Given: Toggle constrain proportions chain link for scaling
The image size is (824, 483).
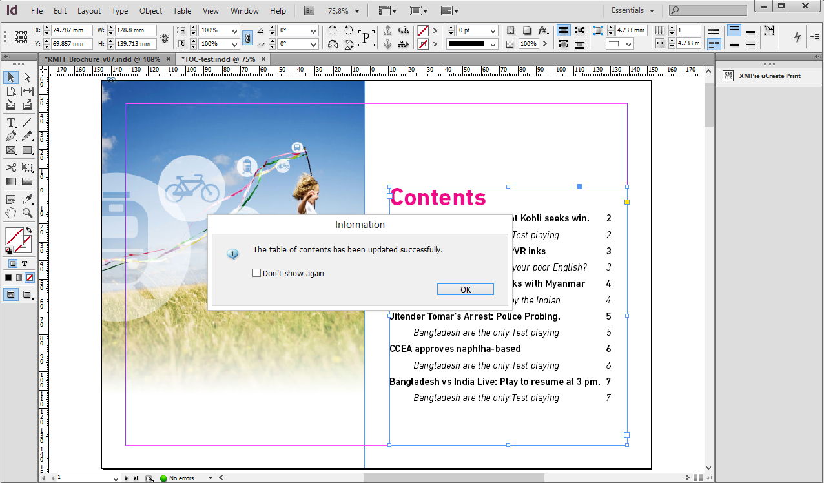Looking at the screenshot, I should (x=247, y=37).
